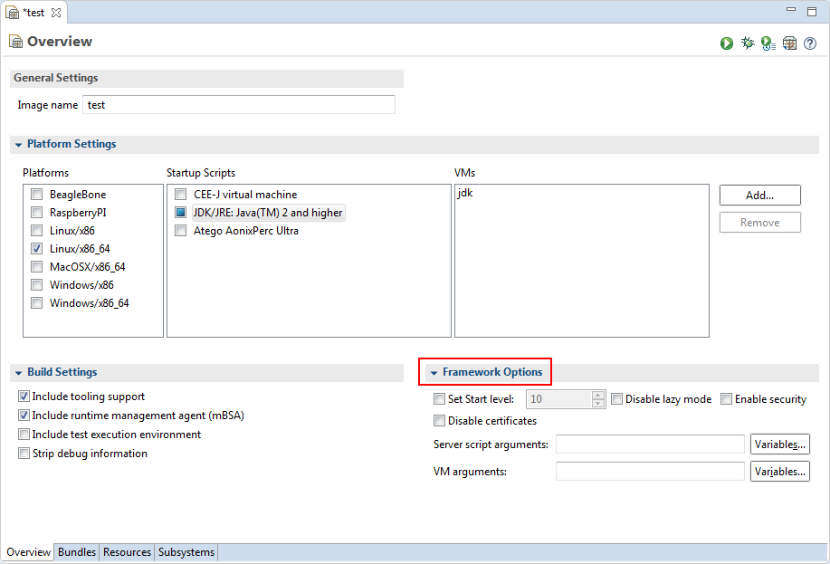Screen dimensions: 830x564
Task: Launch the image in debug mode
Action: [748, 43]
